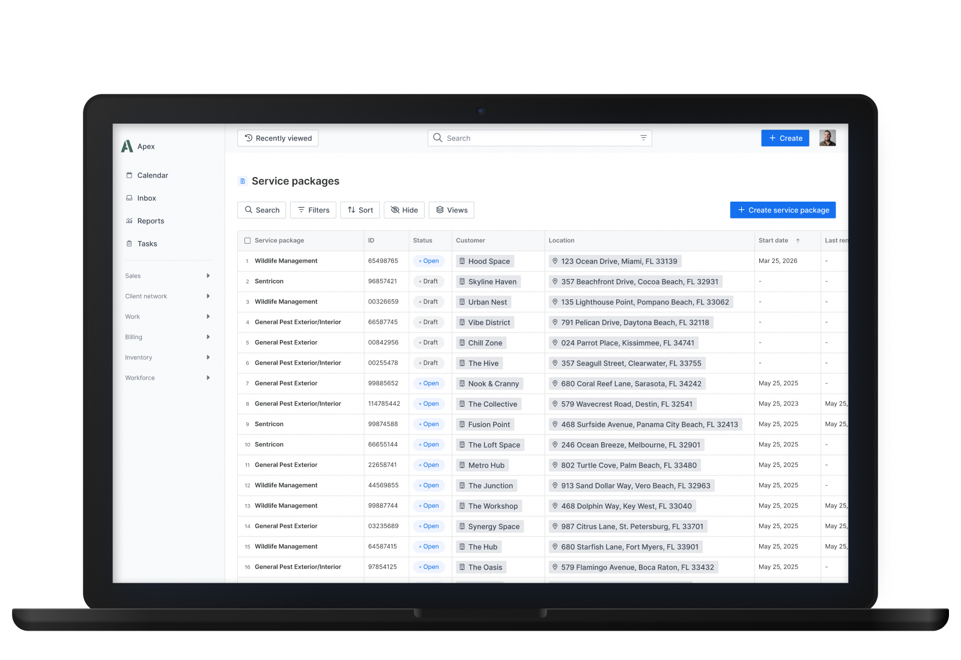This screenshot has height=660, width=961.
Task: Open Reports from sidebar
Action: click(x=145, y=221)
